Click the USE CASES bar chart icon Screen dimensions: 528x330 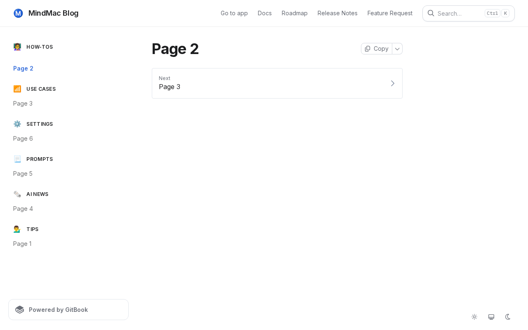coord(17,89)
